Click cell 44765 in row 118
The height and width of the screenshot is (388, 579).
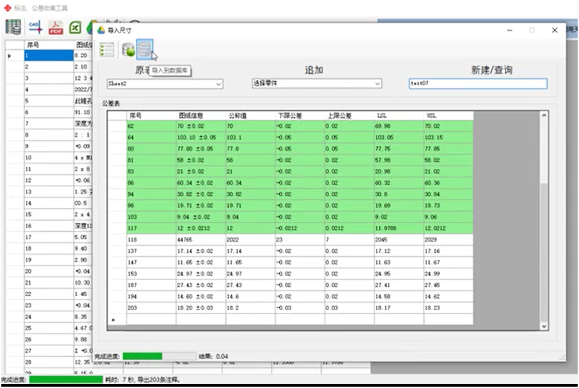click(201, 240)
